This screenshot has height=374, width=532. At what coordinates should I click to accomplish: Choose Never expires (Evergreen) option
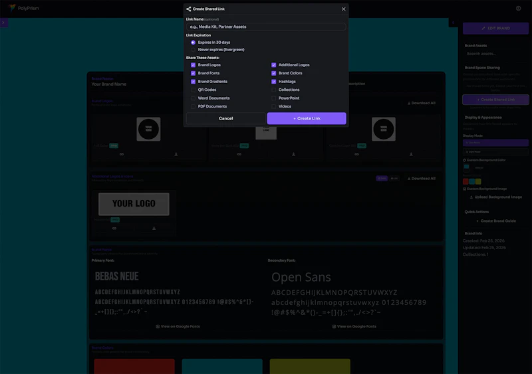[x=193, y=50]
